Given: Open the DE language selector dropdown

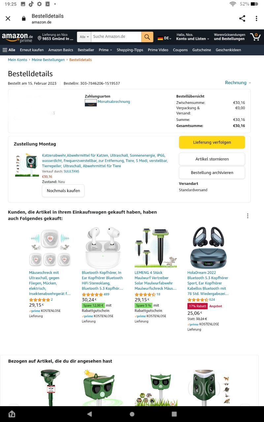Looking at the screenshot, I should pyautogui.click(x=164, y=38).
